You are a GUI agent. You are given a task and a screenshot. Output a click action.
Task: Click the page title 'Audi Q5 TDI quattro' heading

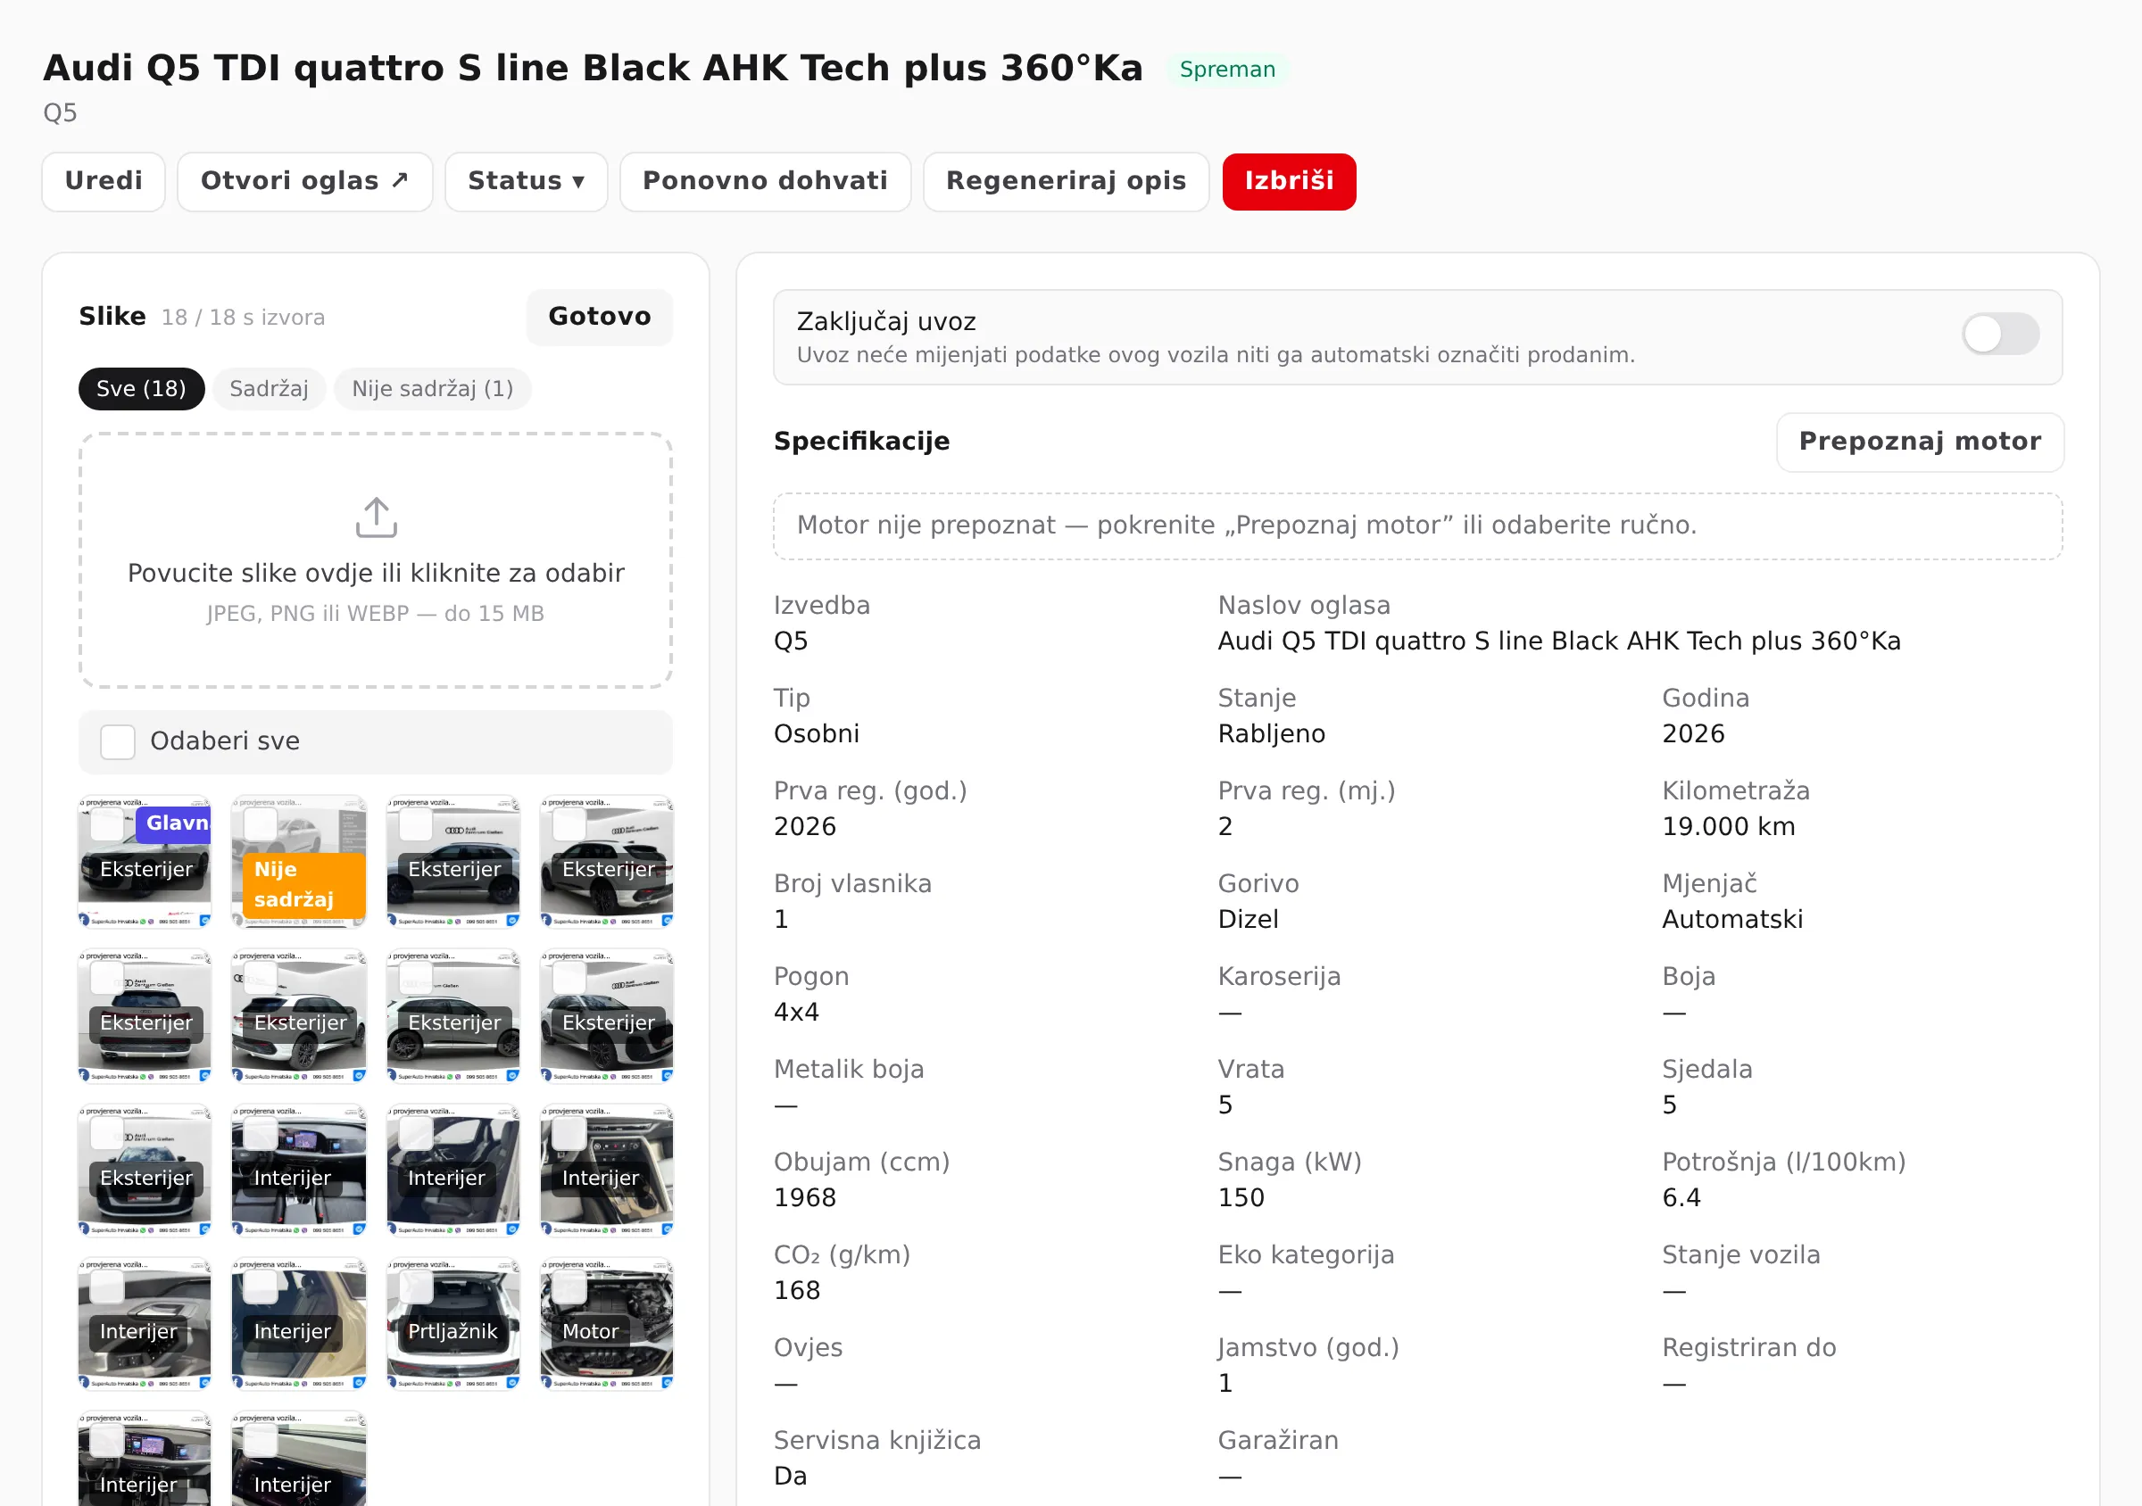(594, 69)
